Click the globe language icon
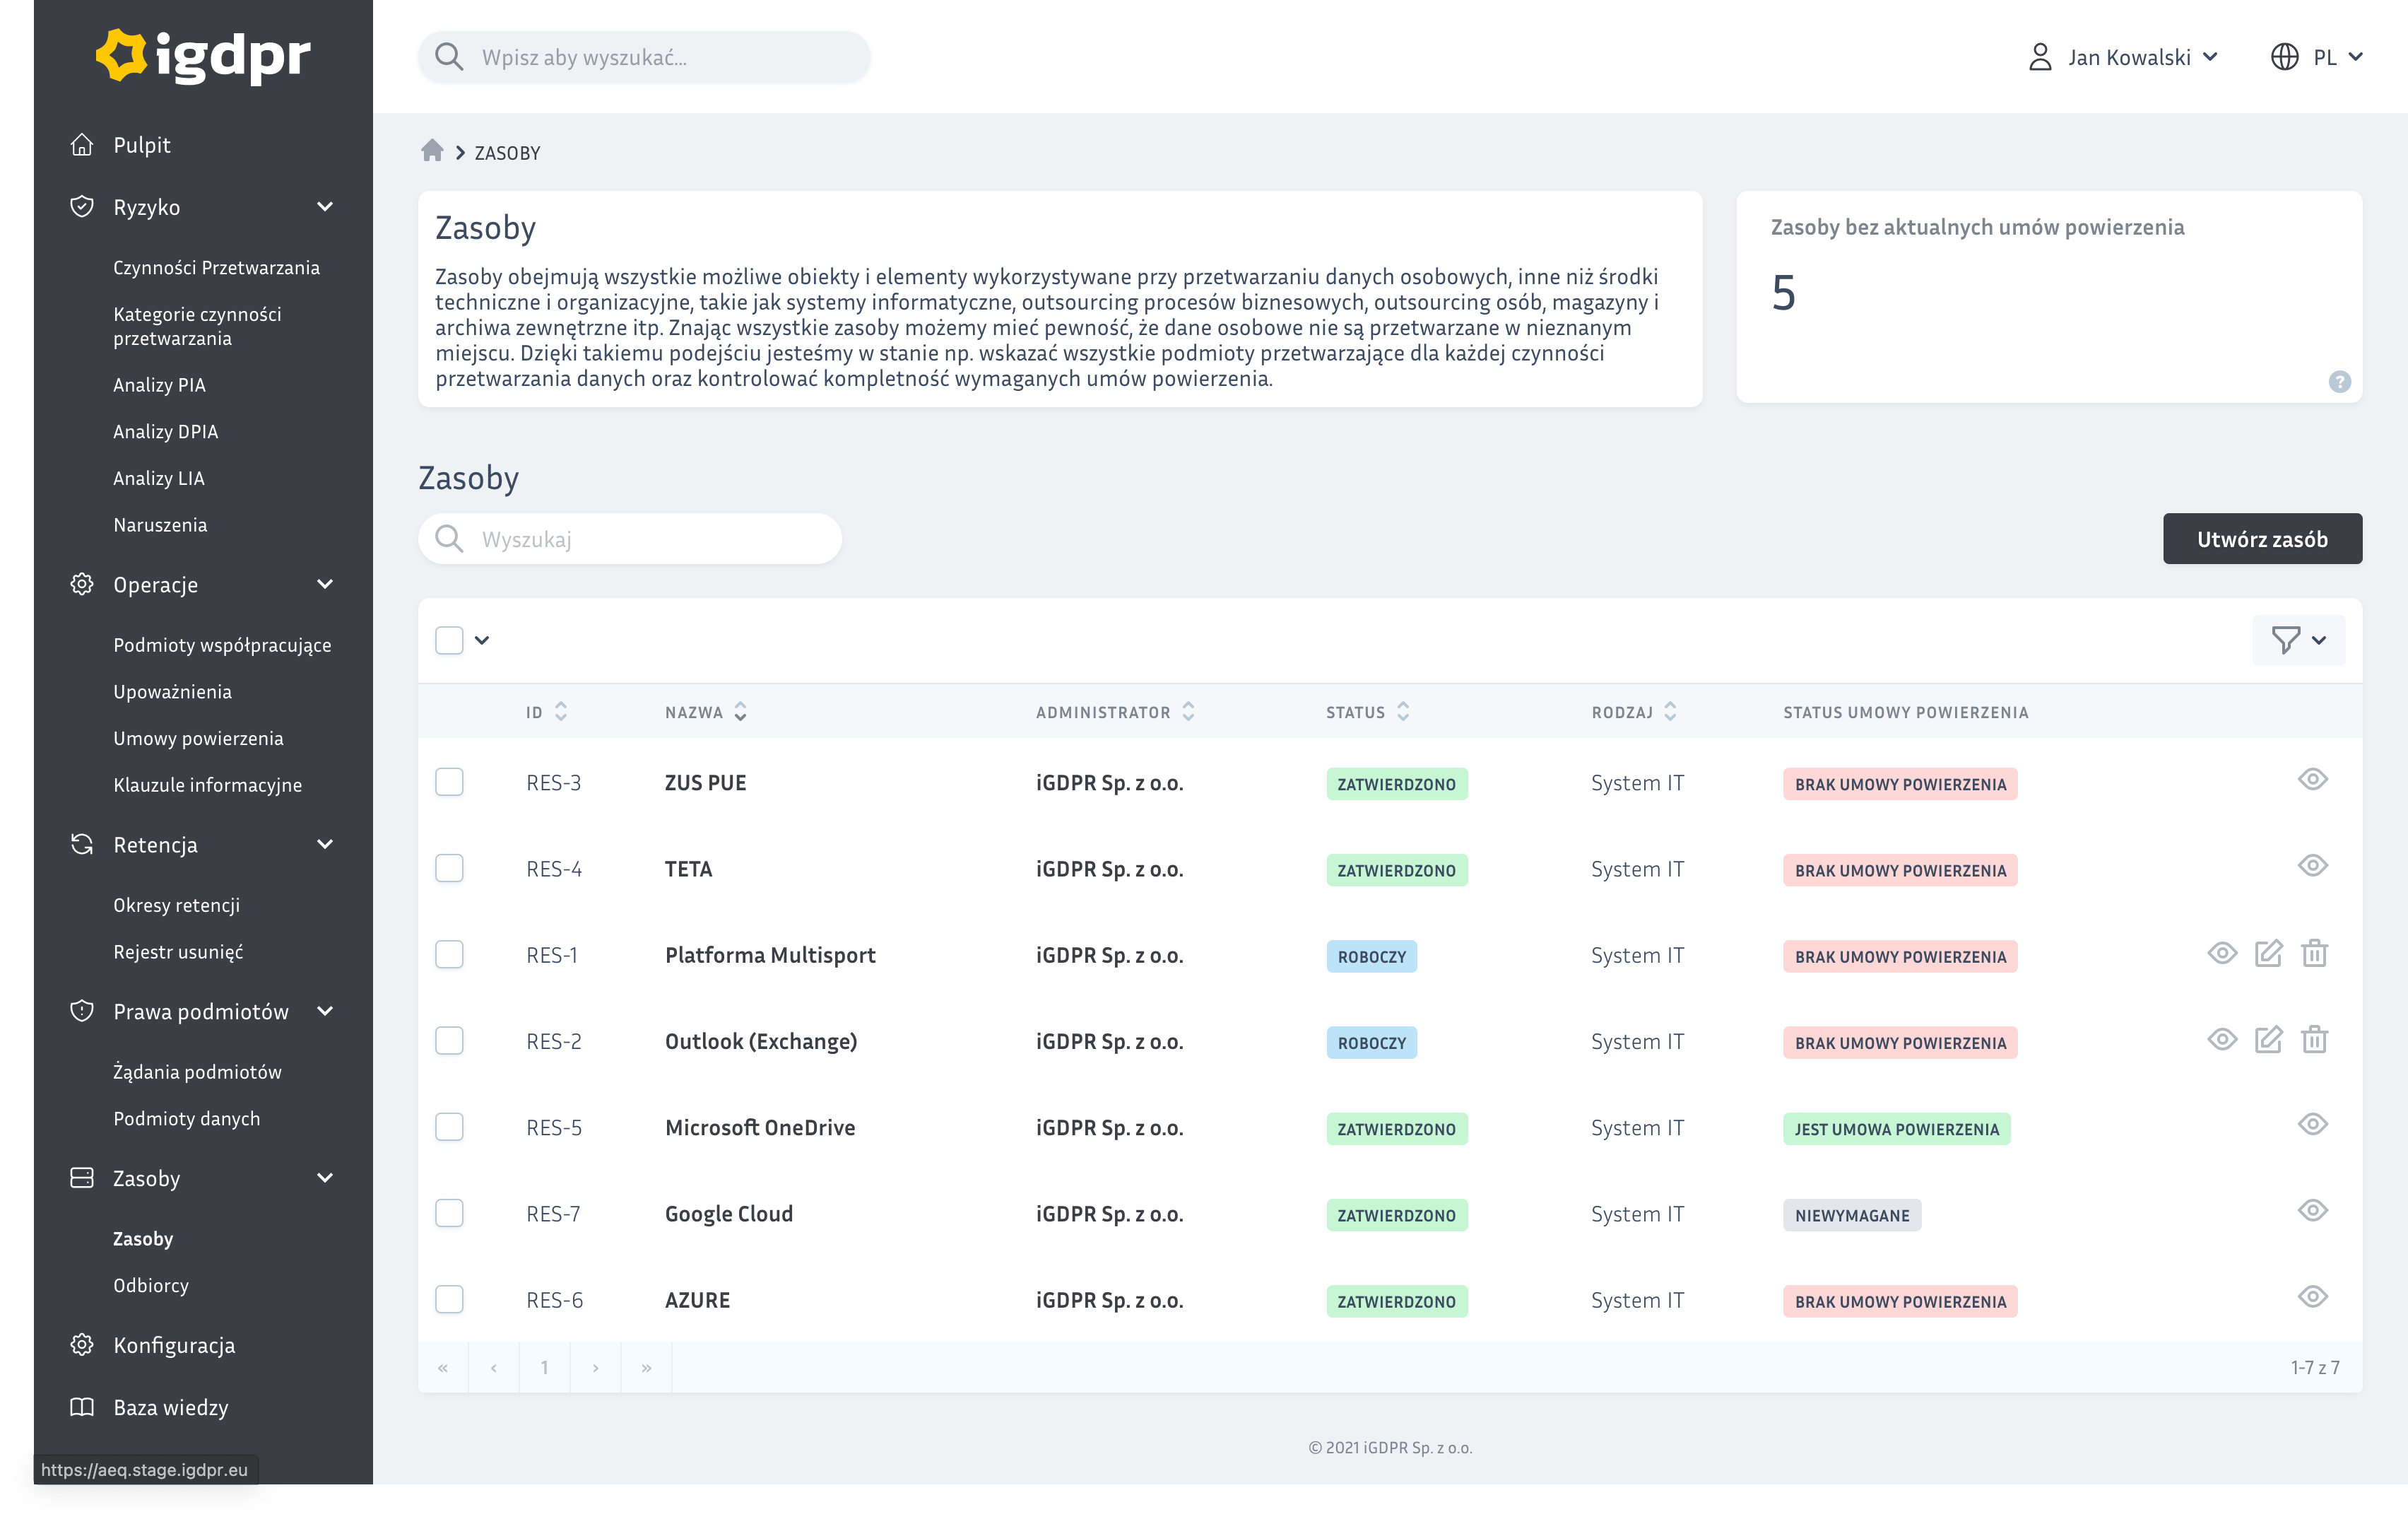This screenshot has width=2408, height=1524. point(2284,57)
